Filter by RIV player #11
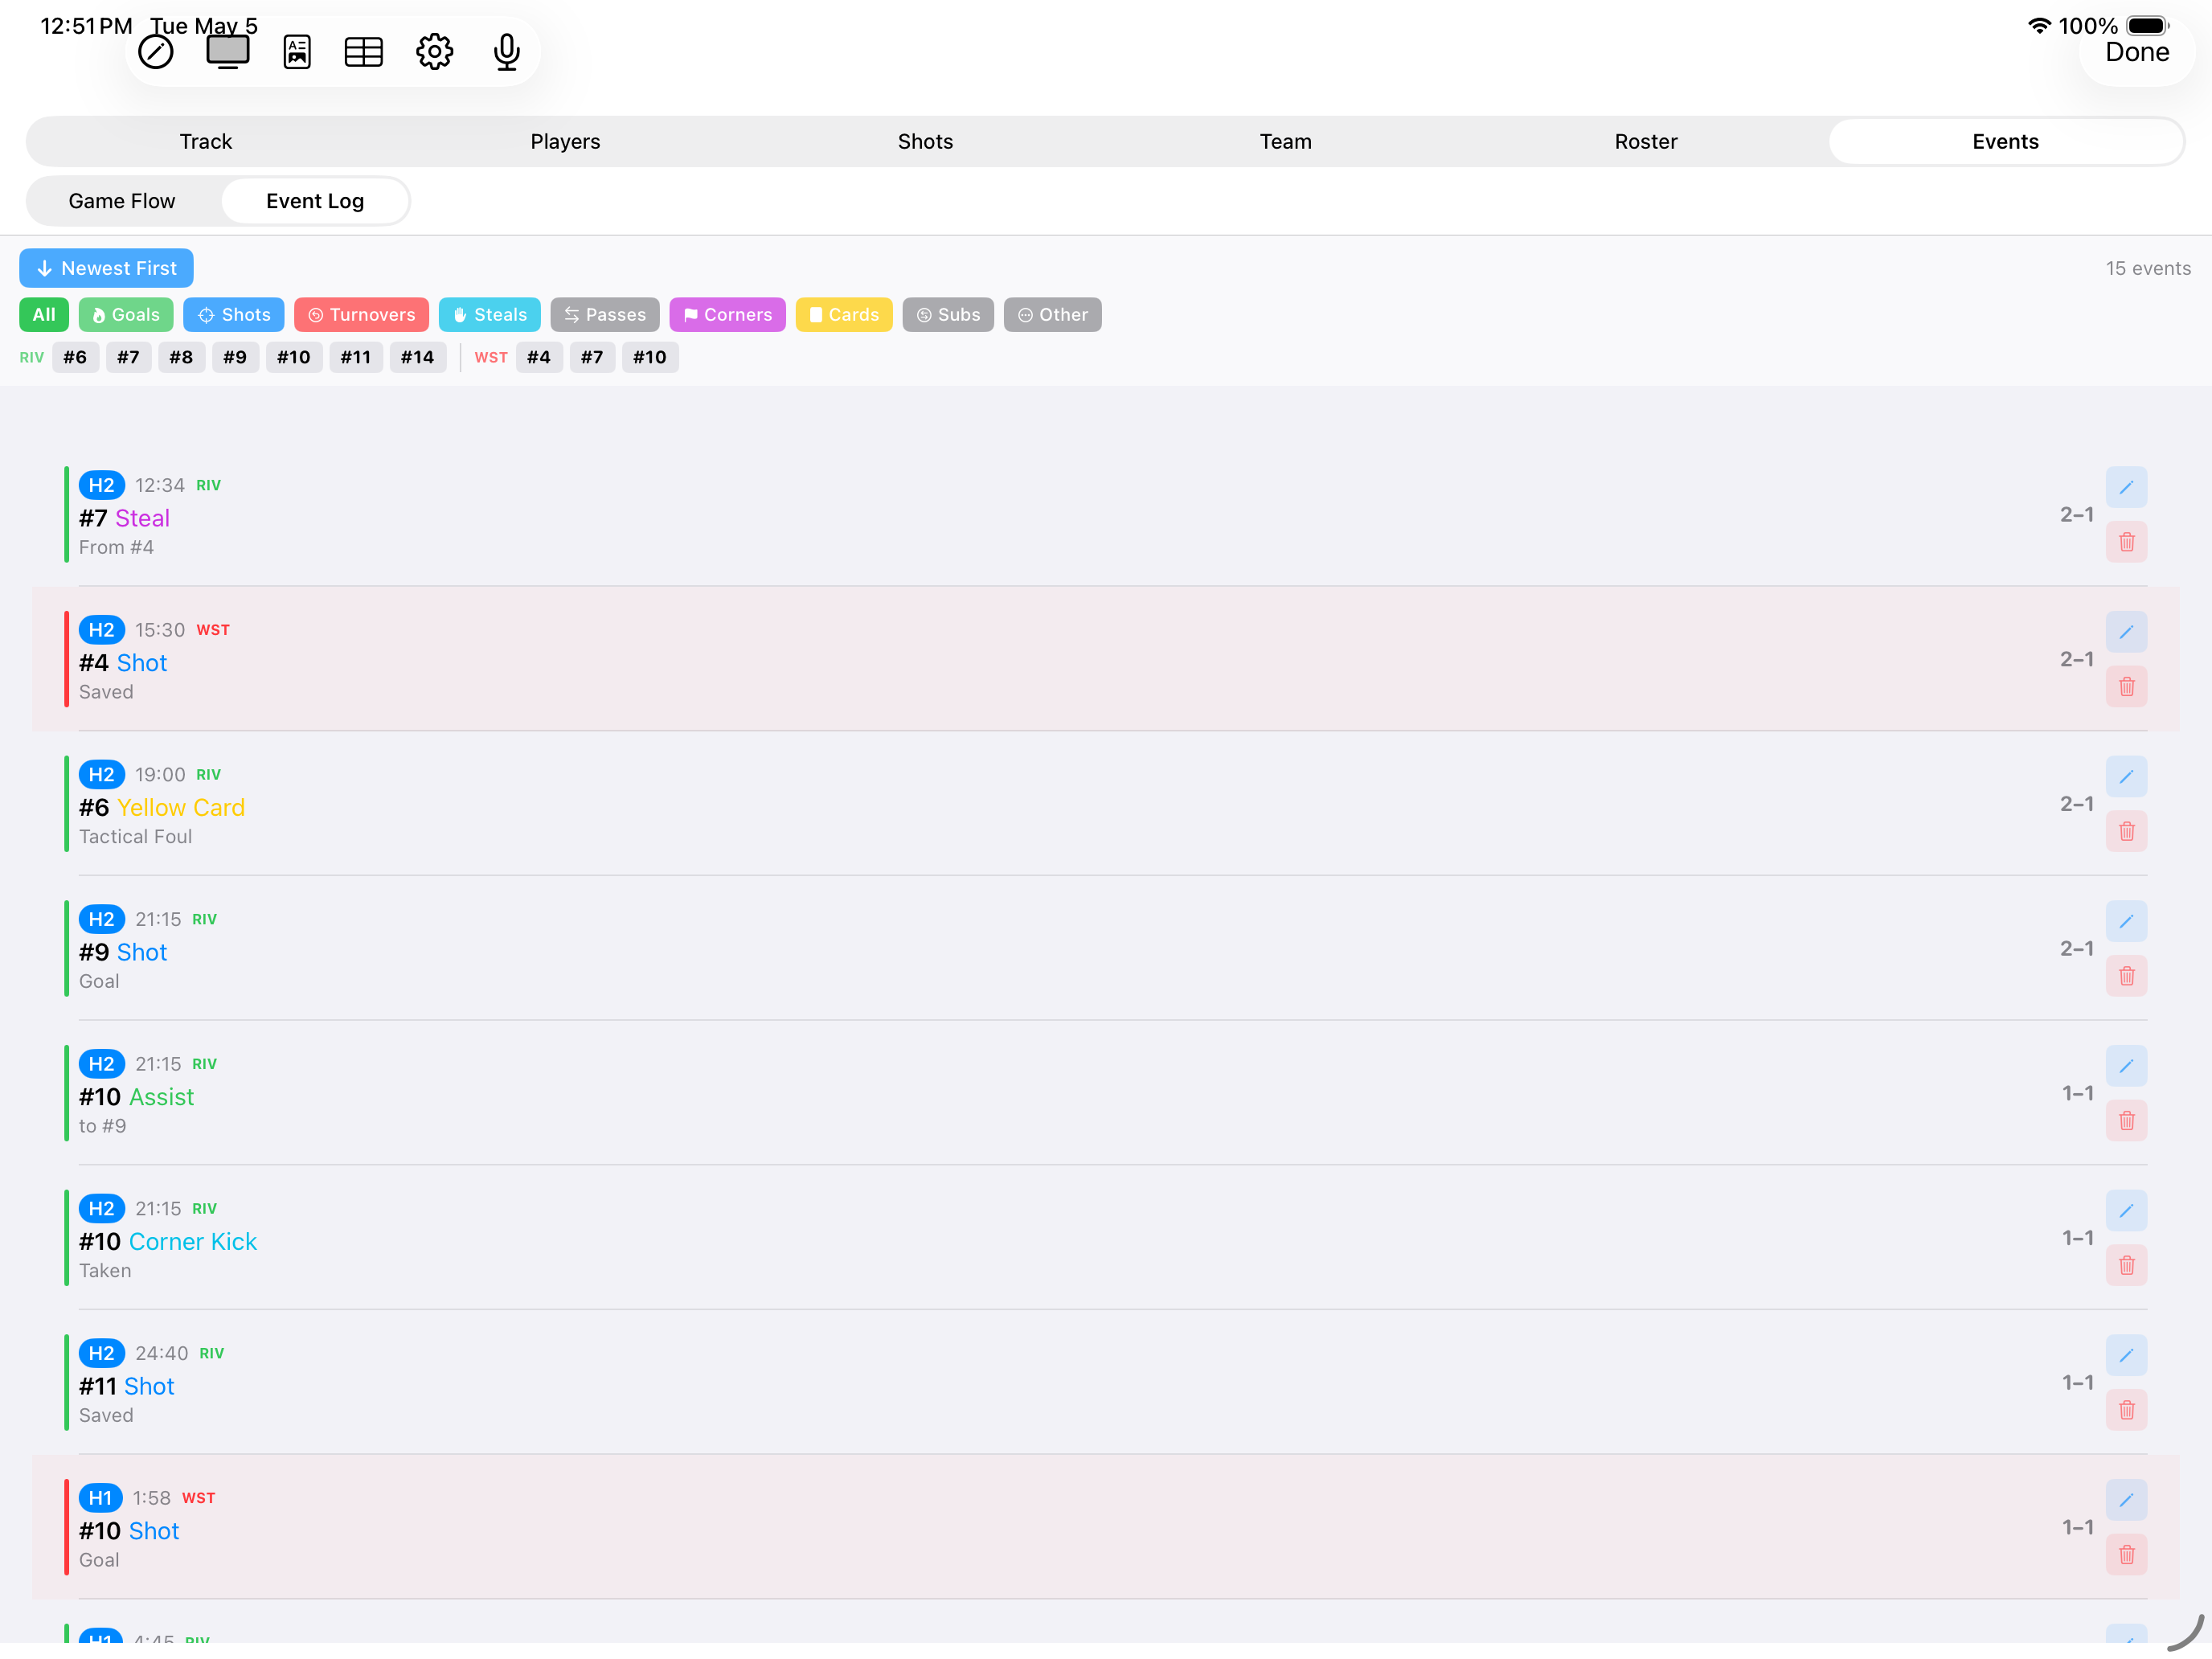Viewport: 2212px width, 1659px height. [356, 358]
